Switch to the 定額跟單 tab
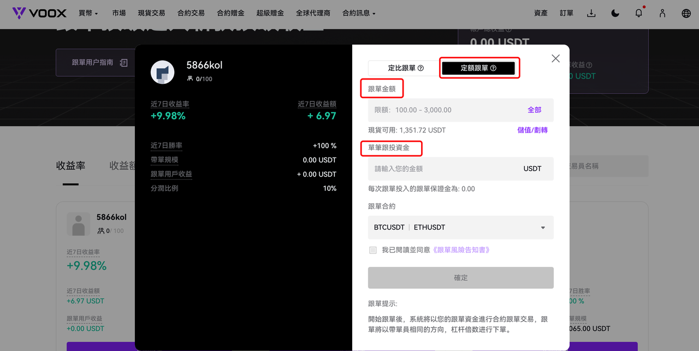 tap(478, 68)
